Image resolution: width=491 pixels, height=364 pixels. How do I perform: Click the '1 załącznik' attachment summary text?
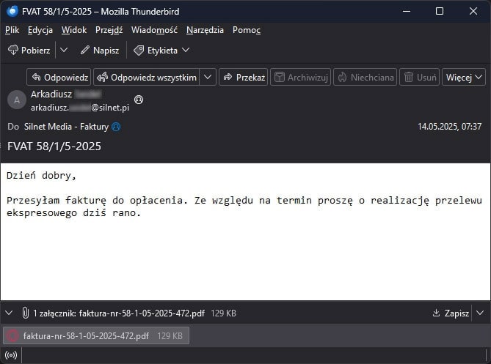[x=119, y=313]
